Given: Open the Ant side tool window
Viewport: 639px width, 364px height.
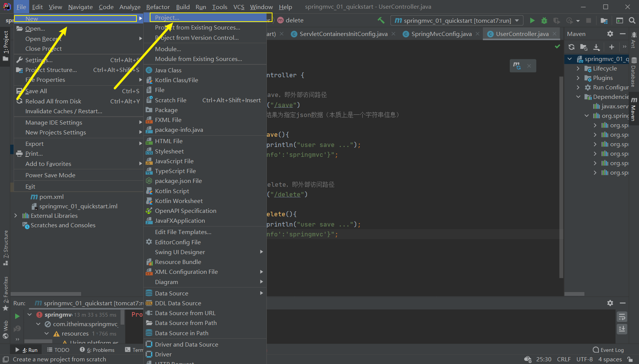Looking at the screenshot, I should (x=634, y=40).
